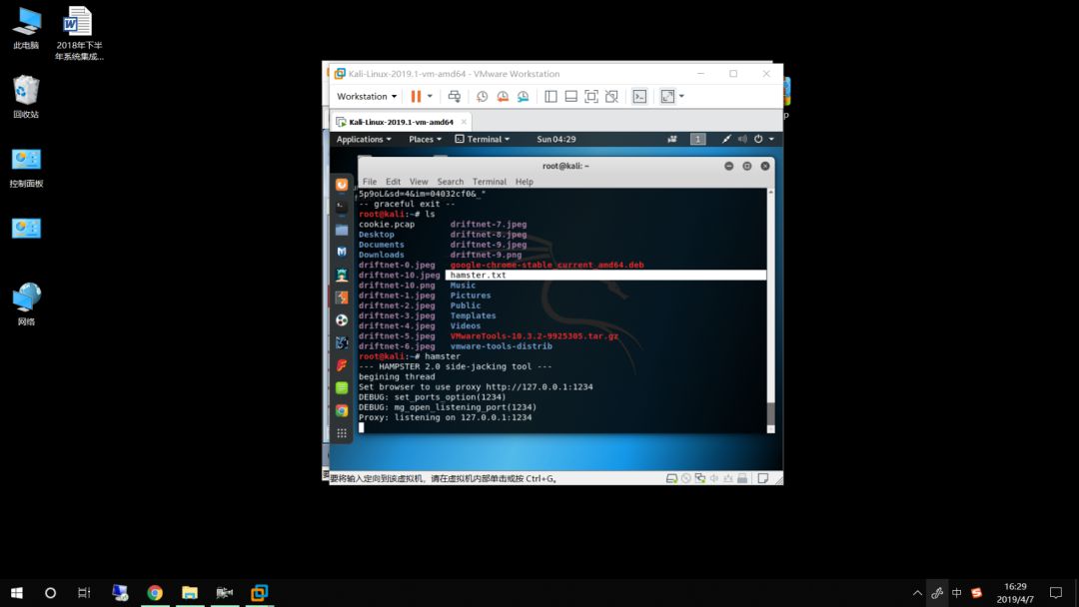Viewport: 1079px width, 607px height.
Task: Open the Files manager in Kali dock
Action: [342, 230]
